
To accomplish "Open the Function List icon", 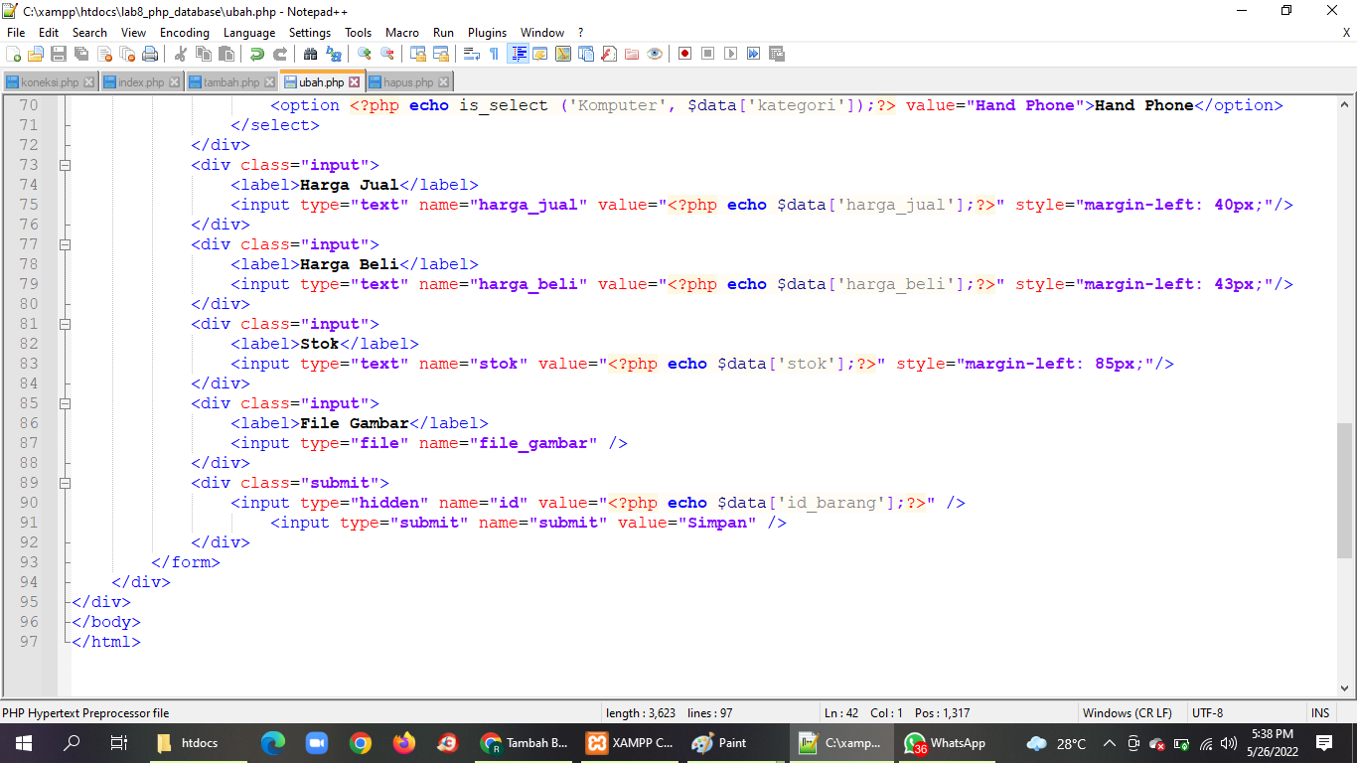I will [609, 53].
